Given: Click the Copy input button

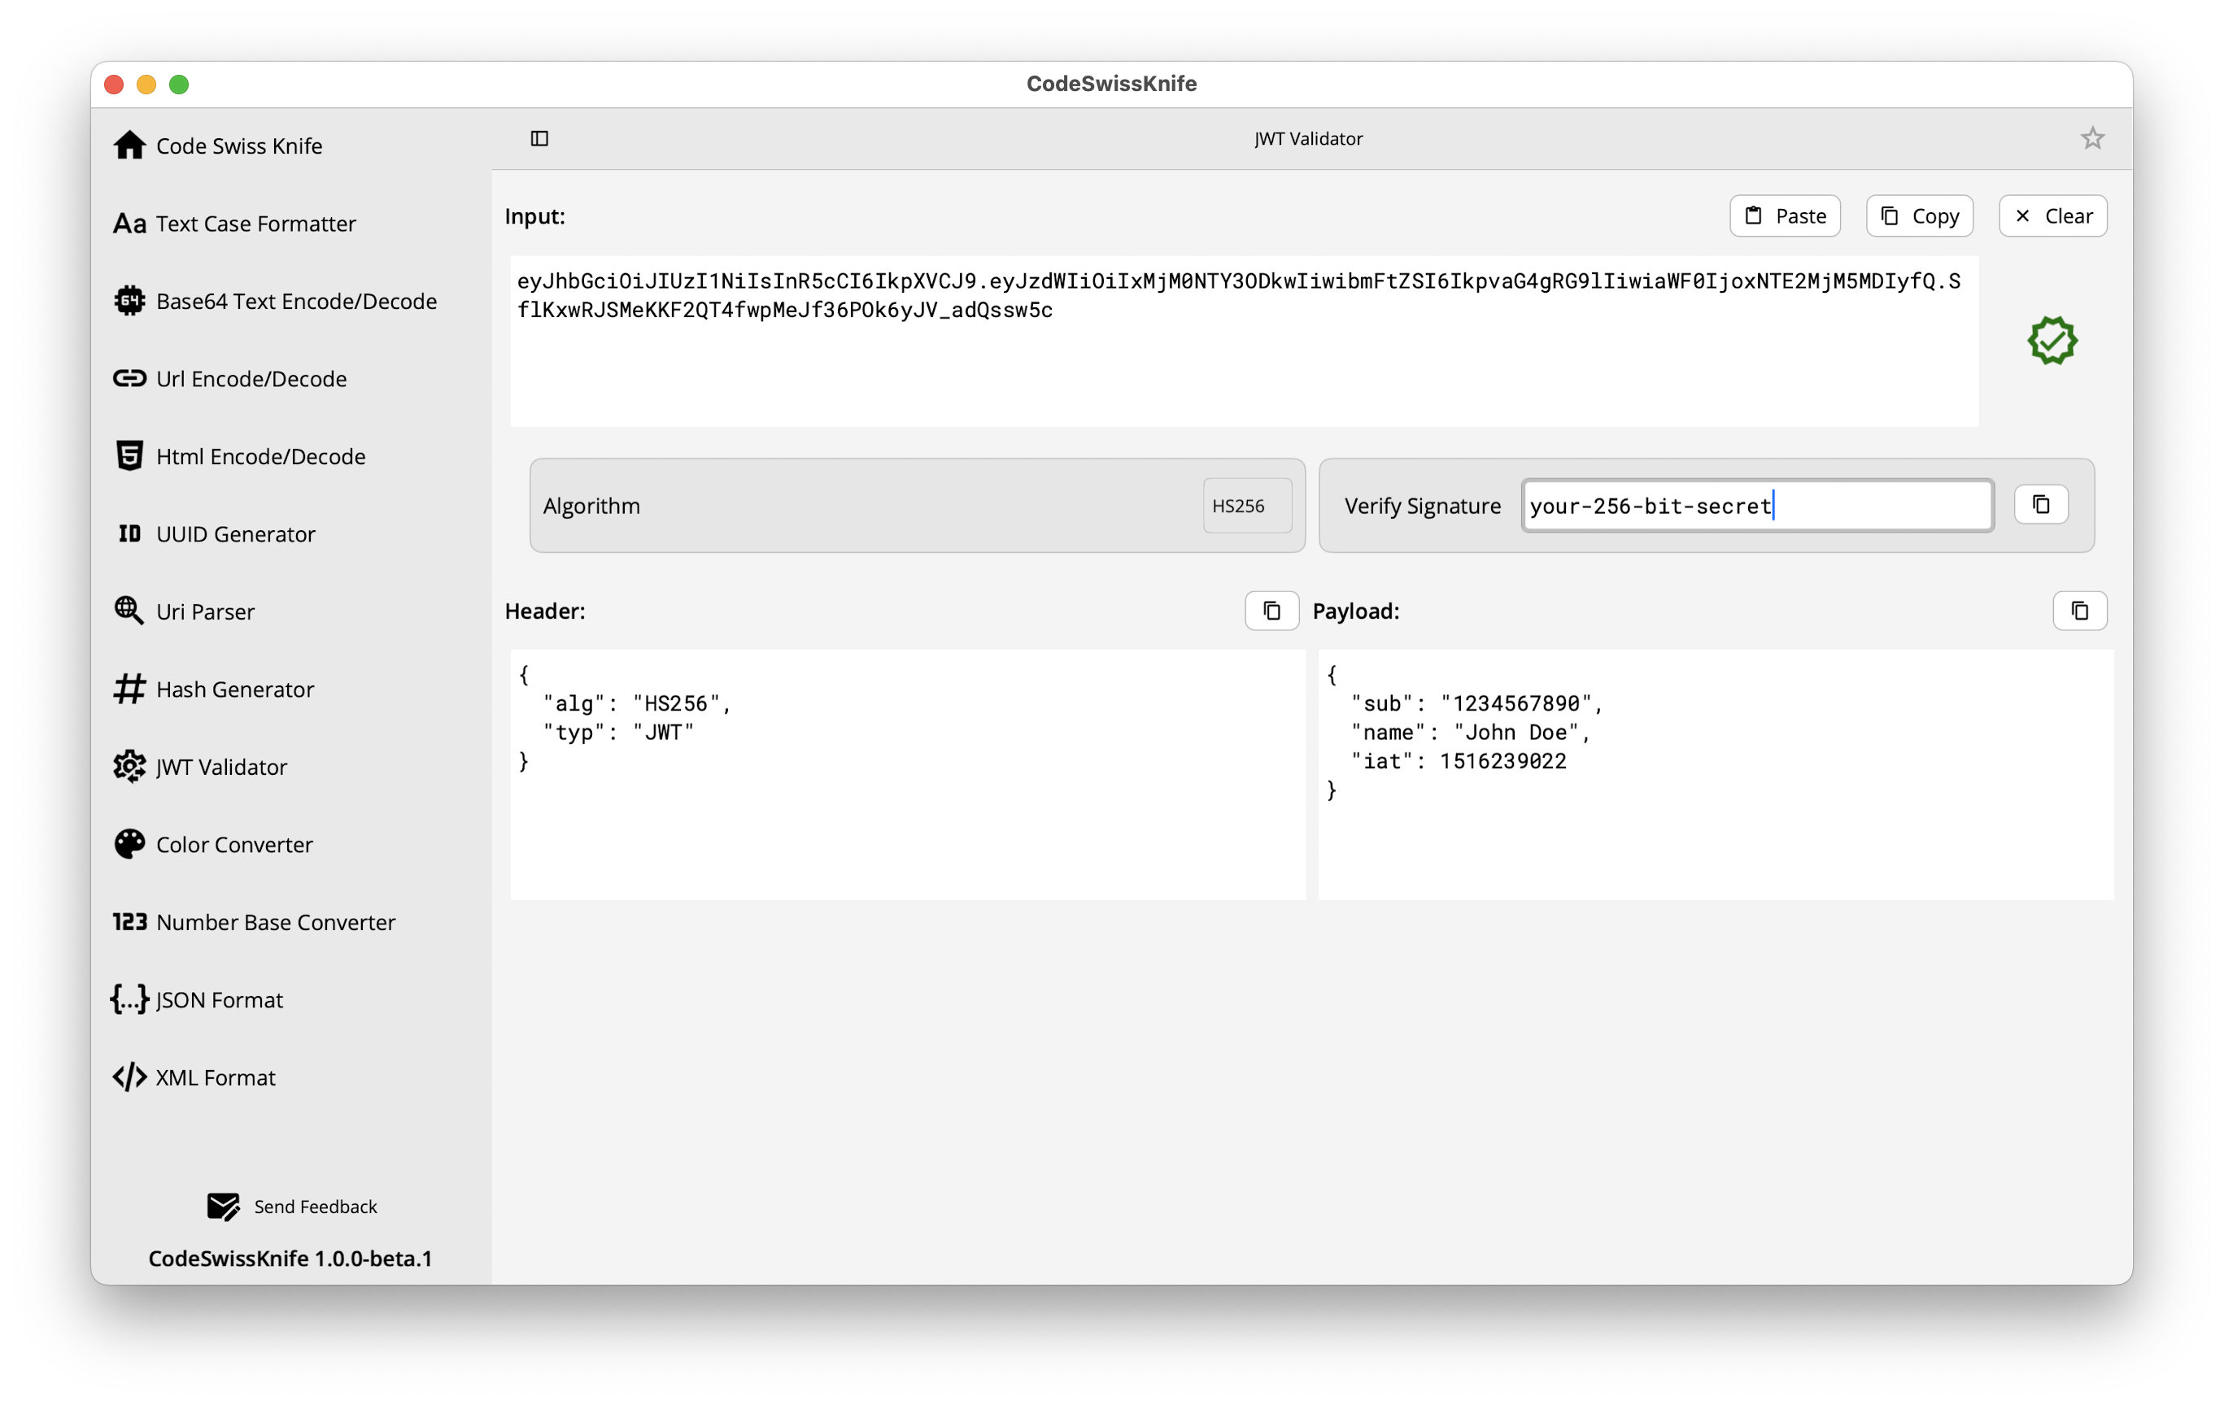Looking at the screenshot, I should click(x=1919, y=216).
